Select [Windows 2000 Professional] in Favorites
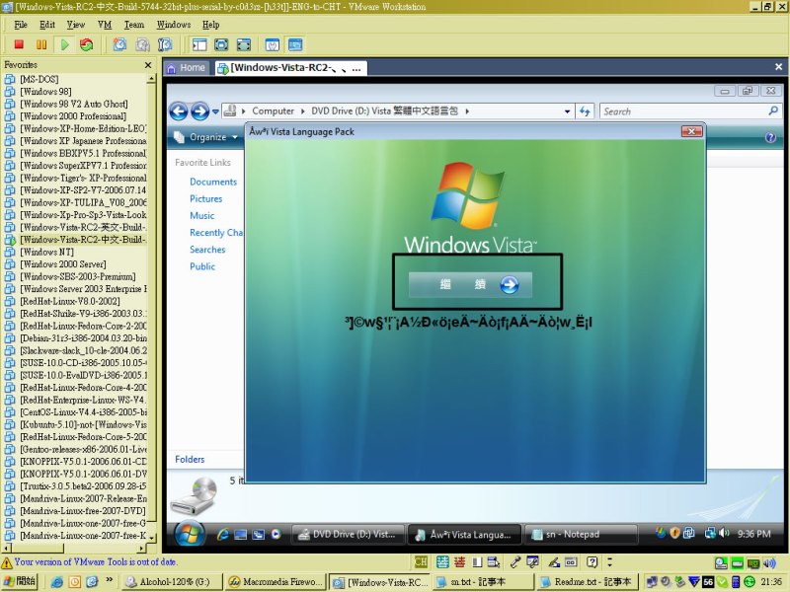This screenshot has width=790, height=592. (73, 116)
